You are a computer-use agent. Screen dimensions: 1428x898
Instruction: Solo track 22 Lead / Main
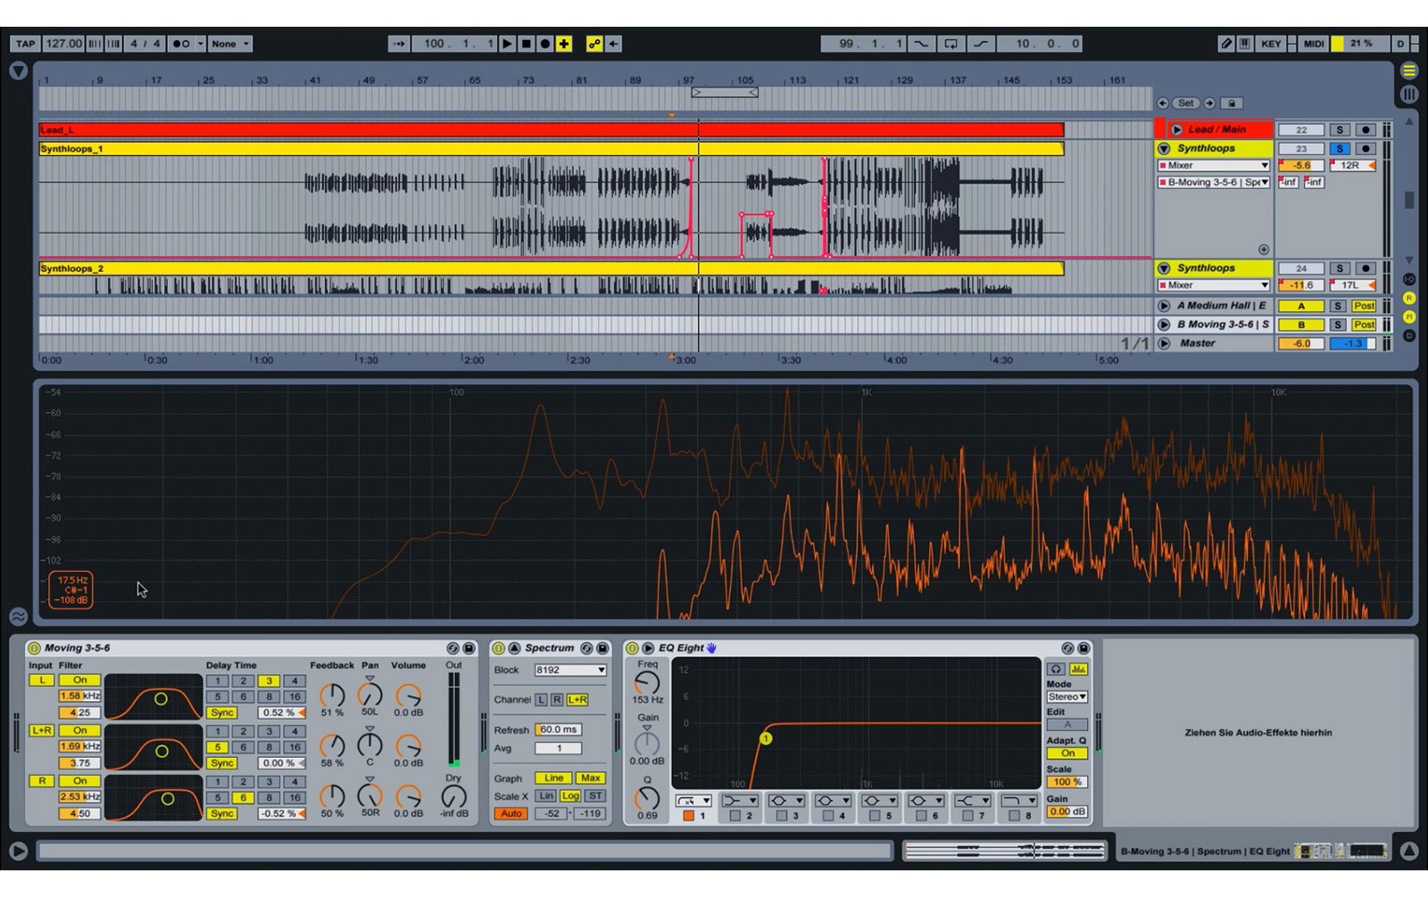tap(1339, 130)
